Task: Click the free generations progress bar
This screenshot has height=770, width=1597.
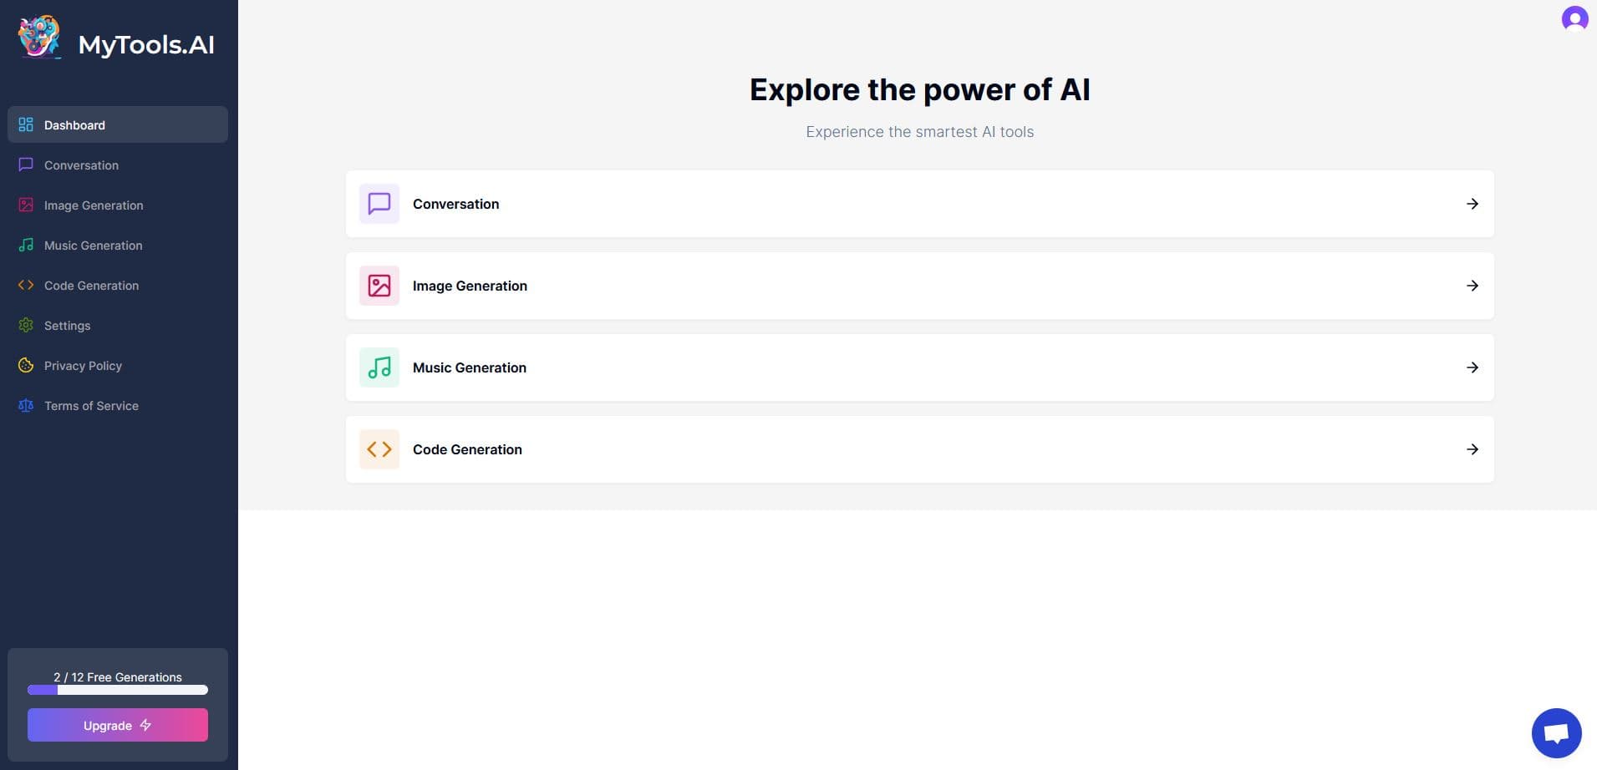Action: pyautogui.click(x=117, y=690)
